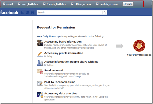
Task: Click the Your Daily Horoscope app logo
Action: click(x=139, y=46)
